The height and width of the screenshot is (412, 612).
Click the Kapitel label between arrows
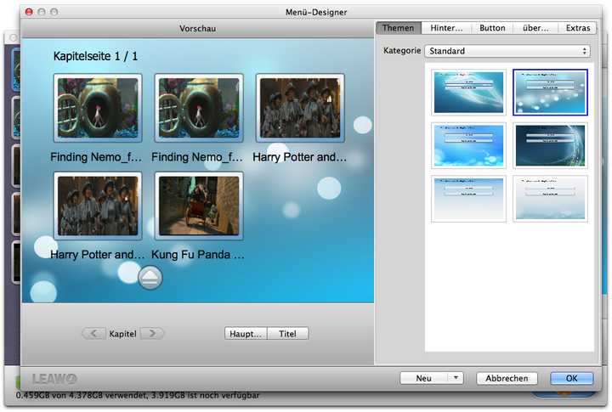point(122,334)
